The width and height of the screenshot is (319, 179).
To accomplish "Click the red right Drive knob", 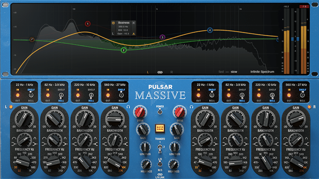I will pyautogui.click(x=180, y=112).
